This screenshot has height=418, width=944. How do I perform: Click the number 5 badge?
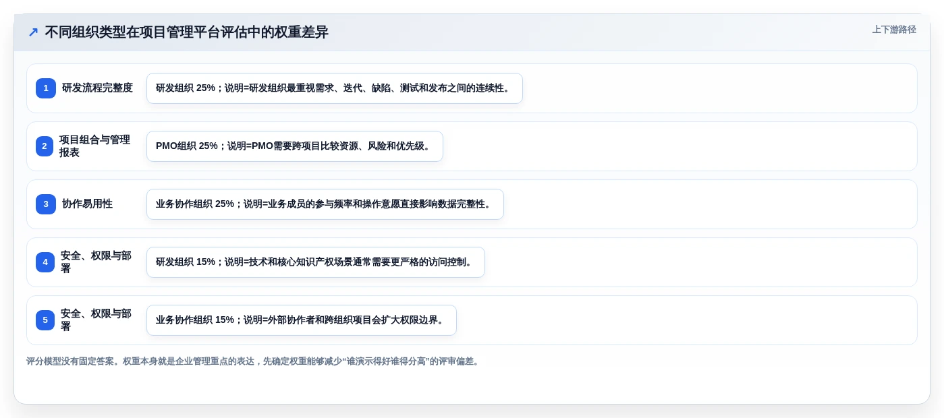(45, 320)
